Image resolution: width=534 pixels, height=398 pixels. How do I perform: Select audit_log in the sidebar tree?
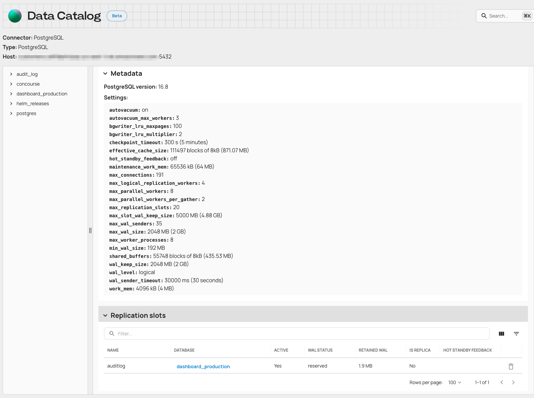coord(27,74)
